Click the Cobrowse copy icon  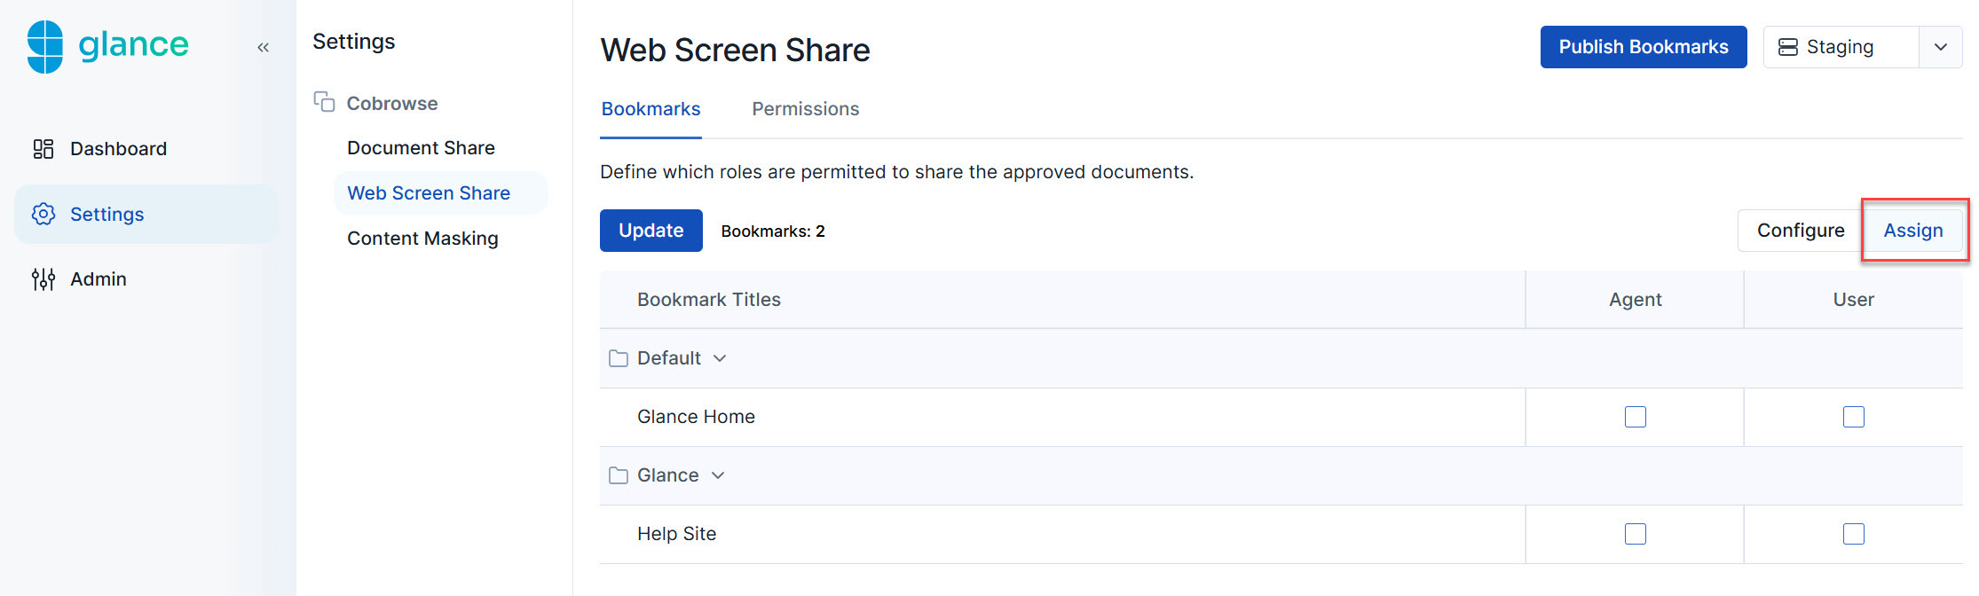pos(324,102)
